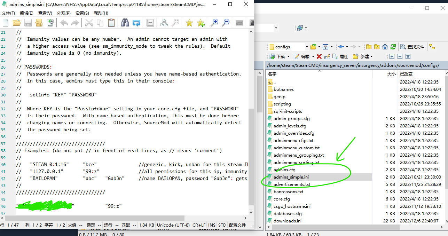This screenshot has width=448, height=236.
Task: Expand the 新建 new dropdown arrow
Action: tap(371, 56)
